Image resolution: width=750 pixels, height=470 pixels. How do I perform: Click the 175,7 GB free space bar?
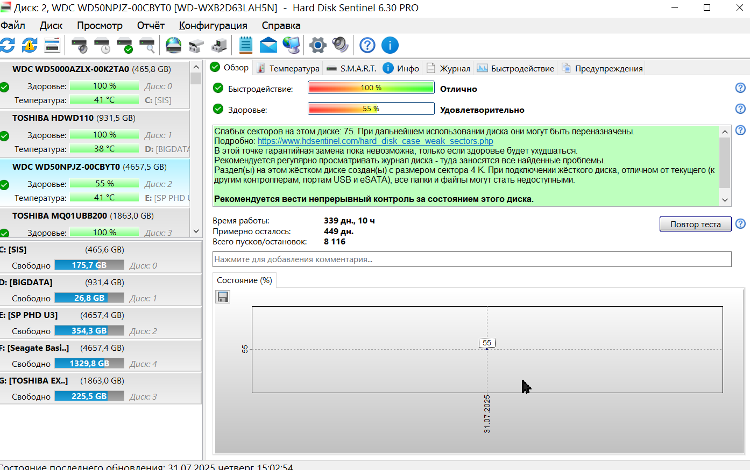click(x=89, y=265)
